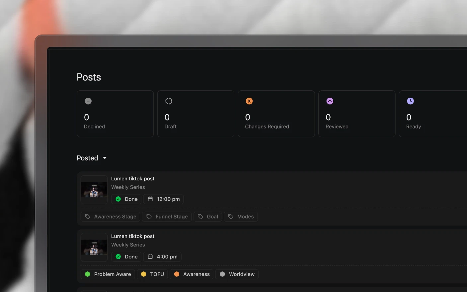Open thumbnail of the 4:00 pm Lumen post
Screen dimensions: 467x292
[x=94, y=247]
